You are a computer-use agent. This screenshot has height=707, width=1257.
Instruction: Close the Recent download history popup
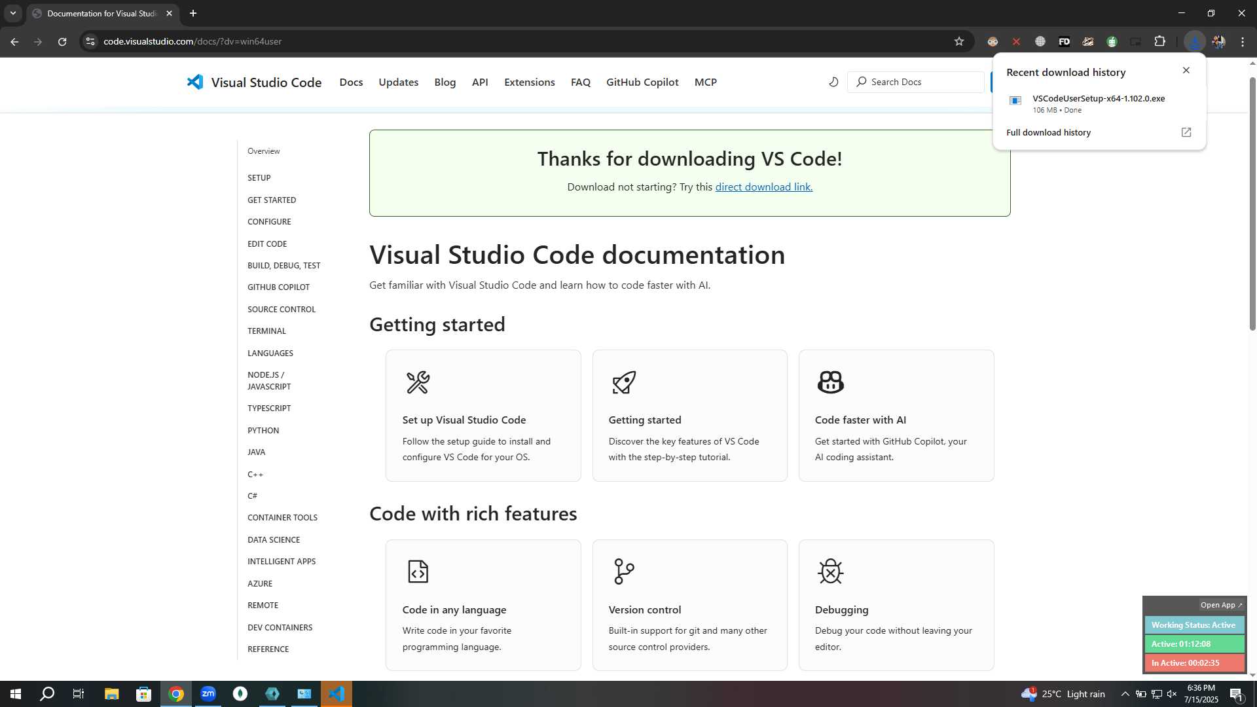1186,70
